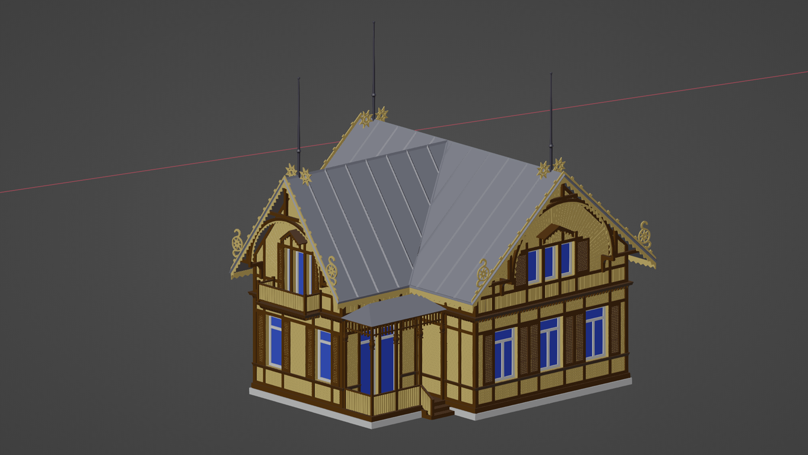
Task: Click the tallest center spire on the roof
Action: (374, 65)
